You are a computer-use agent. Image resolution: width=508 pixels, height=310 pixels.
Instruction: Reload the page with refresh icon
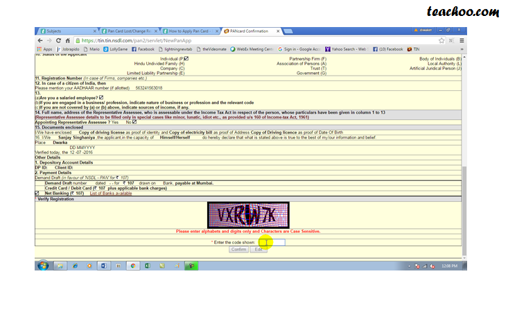[x=58, y=40]
